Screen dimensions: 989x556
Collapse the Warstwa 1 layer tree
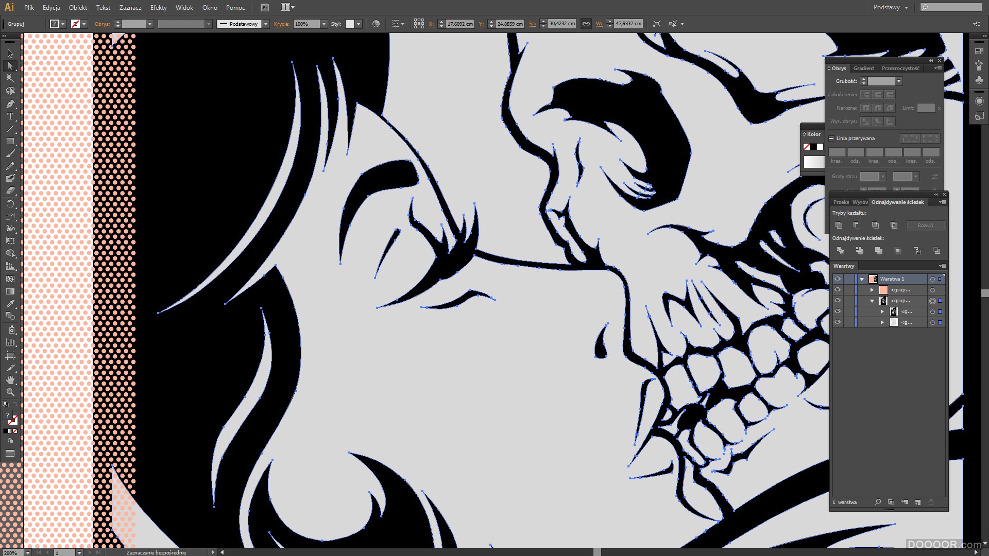tap(862, 279)
